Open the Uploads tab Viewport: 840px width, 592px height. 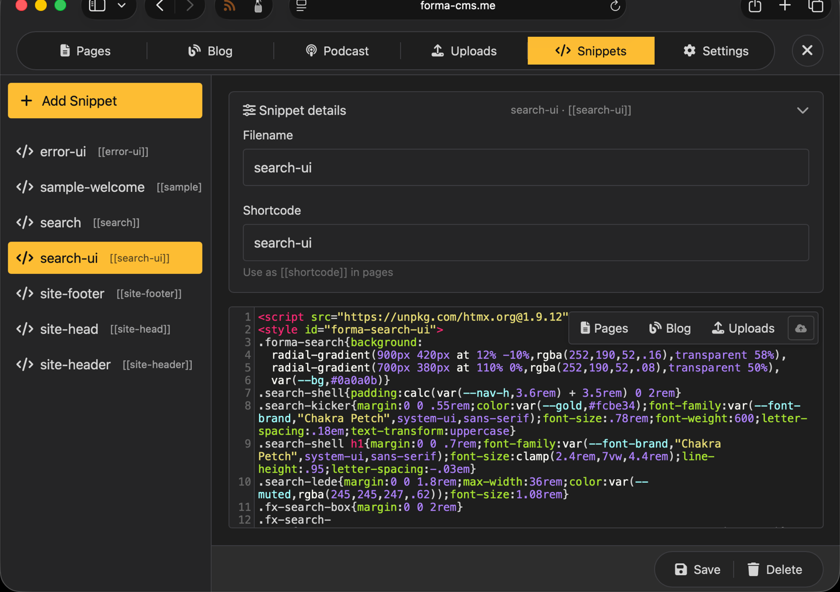point(464,51)
